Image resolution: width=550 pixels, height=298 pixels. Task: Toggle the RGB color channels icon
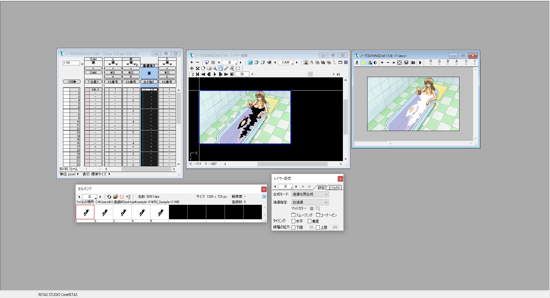point(370,63)
